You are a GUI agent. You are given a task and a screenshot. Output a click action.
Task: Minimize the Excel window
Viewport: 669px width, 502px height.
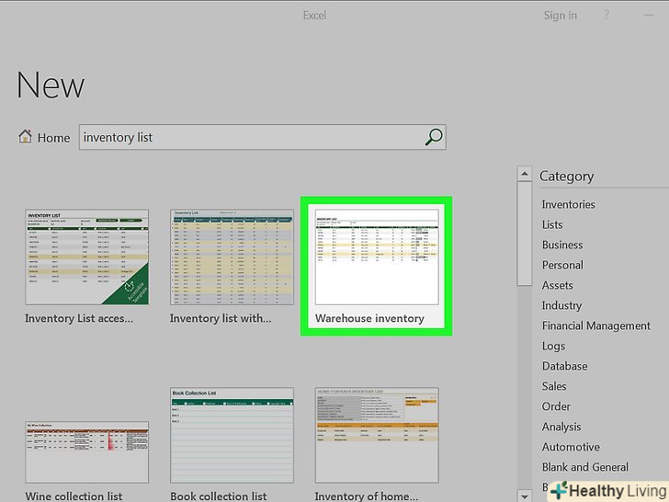click(x=649, y=16)
